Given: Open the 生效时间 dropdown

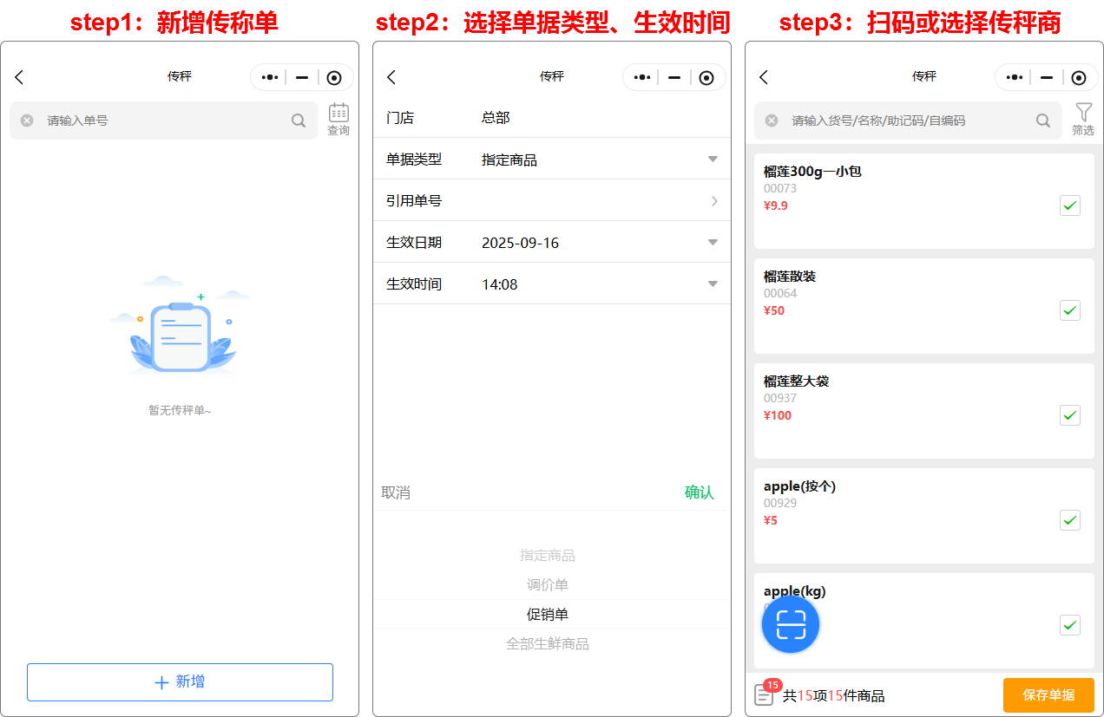Looking at the screenshot, I should [x=713, y=284].
